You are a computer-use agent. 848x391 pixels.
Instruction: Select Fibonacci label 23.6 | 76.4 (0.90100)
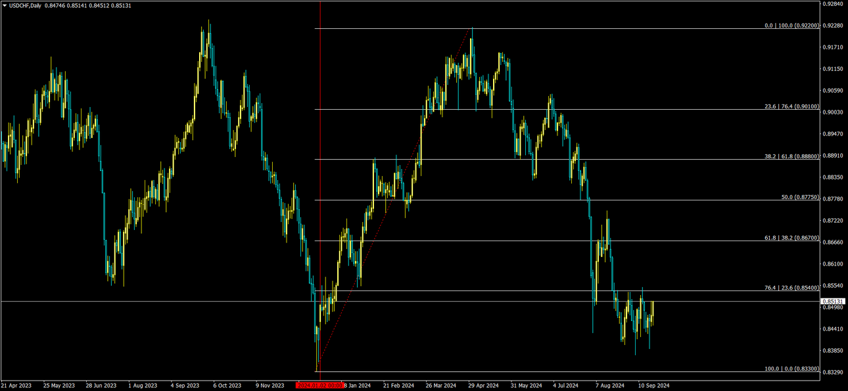pos(791,106)
